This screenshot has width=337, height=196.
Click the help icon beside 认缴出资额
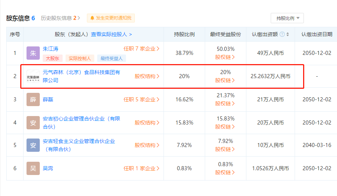coord(282,34)
